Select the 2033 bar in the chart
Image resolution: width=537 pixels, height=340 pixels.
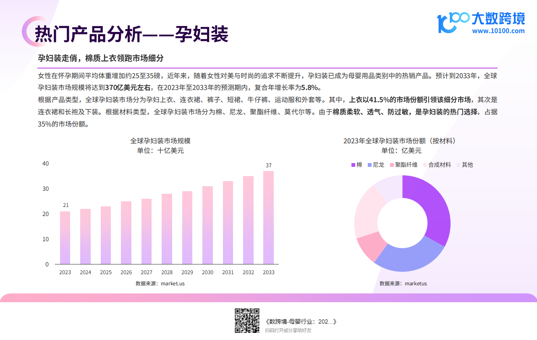(268, 217)
